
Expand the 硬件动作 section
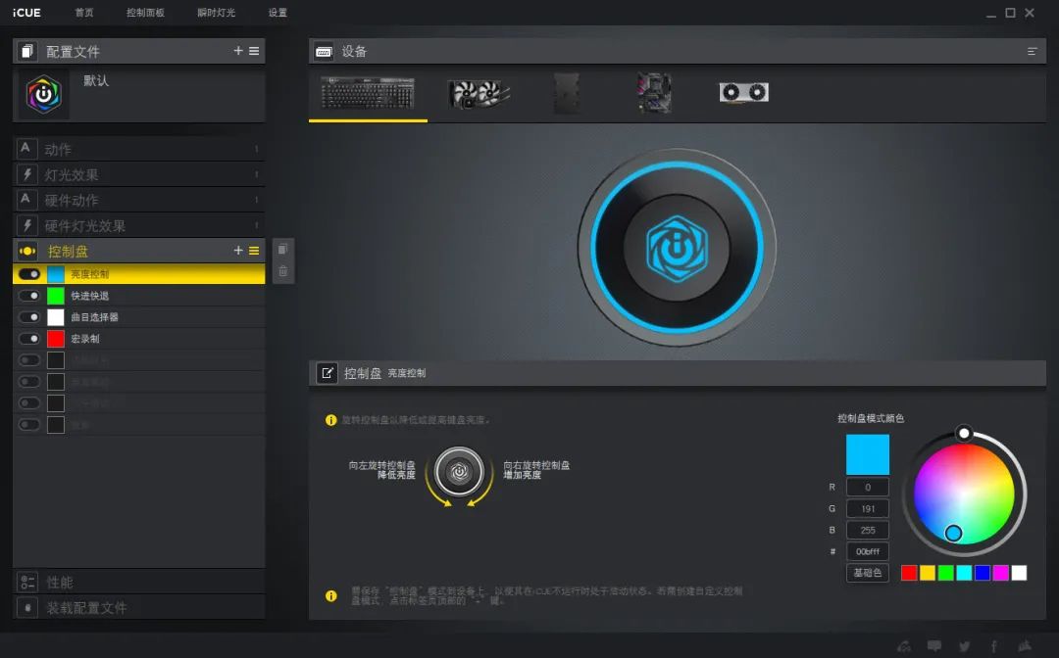138,200
